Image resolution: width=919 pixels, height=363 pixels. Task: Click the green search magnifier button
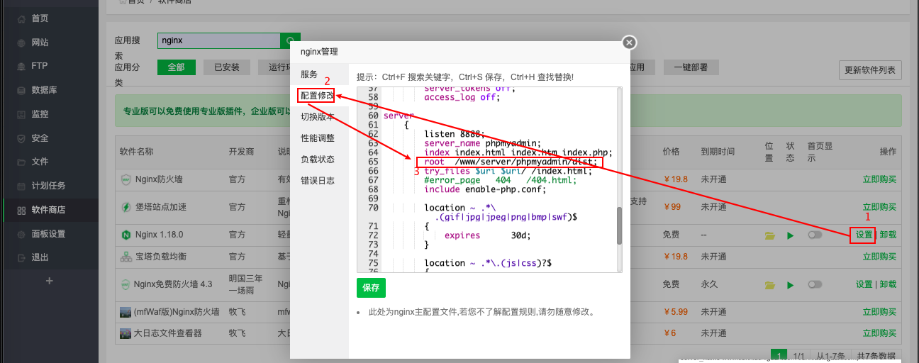click(x=290, y=40)
